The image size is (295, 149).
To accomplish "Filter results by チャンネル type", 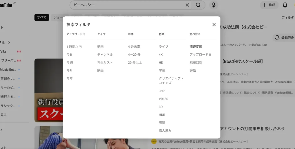I will (105, 55).
